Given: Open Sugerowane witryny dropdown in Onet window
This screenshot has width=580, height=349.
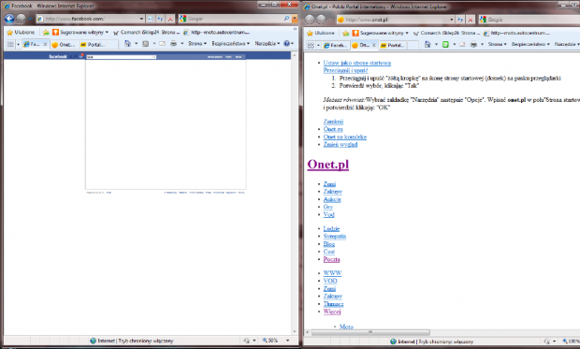Looking at the screenshot, I should click(x=407, y=33).
